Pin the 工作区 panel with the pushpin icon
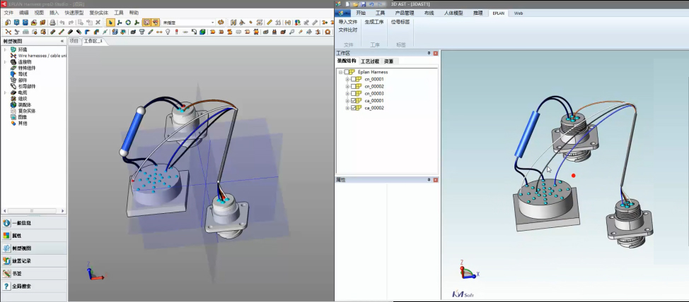Viewport: 689px width, 302px height. [x=429, y=53]
